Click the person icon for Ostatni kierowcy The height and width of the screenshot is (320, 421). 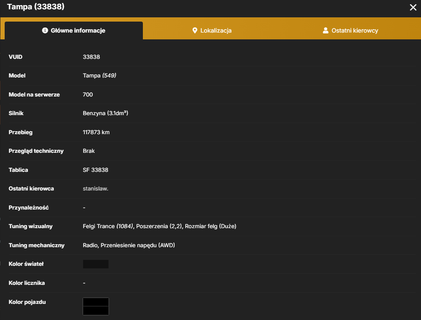tap(325, 31)
